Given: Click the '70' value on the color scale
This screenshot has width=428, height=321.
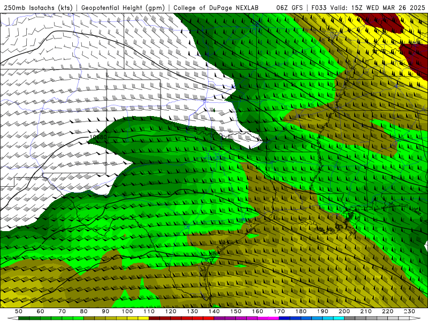Looking at the screenshot, I should click(x=62, y=311).
